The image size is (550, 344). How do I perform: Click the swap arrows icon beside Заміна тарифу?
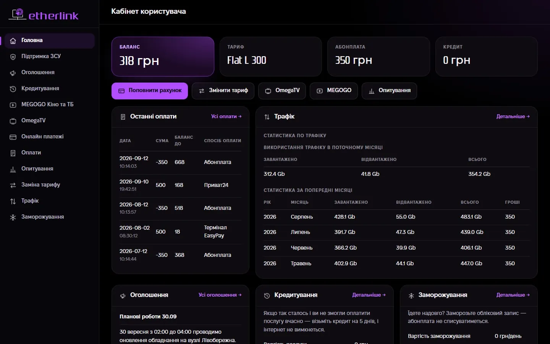click(x=13, y=185)
